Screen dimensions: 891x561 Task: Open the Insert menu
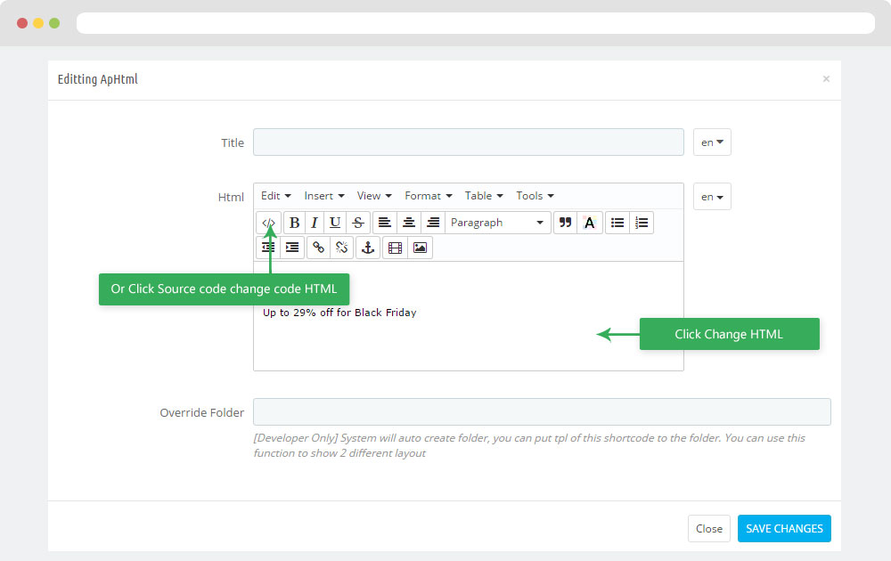point(324,196)
